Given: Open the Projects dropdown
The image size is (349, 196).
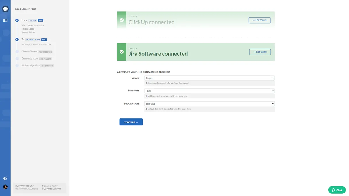Looking at the screenshot, I should tap(209, 78).
